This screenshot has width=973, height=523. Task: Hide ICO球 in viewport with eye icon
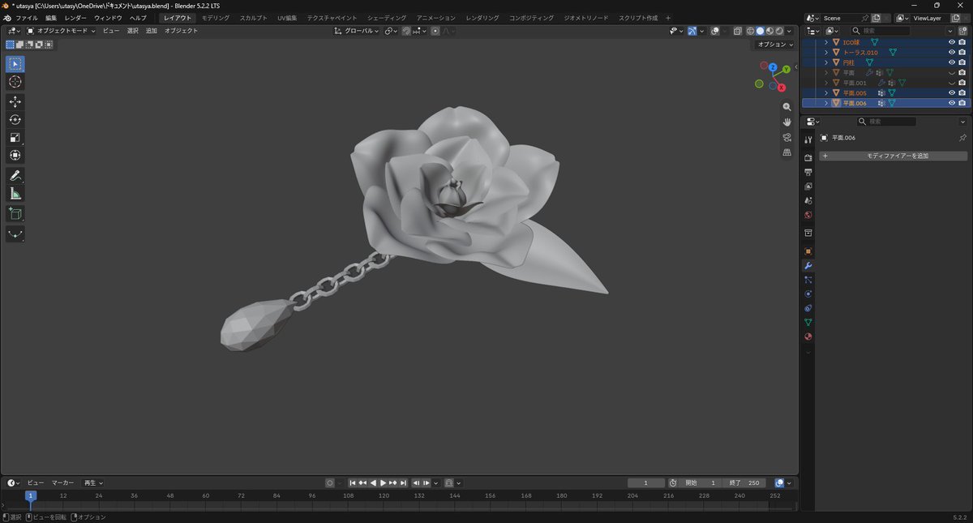[952, 42]
